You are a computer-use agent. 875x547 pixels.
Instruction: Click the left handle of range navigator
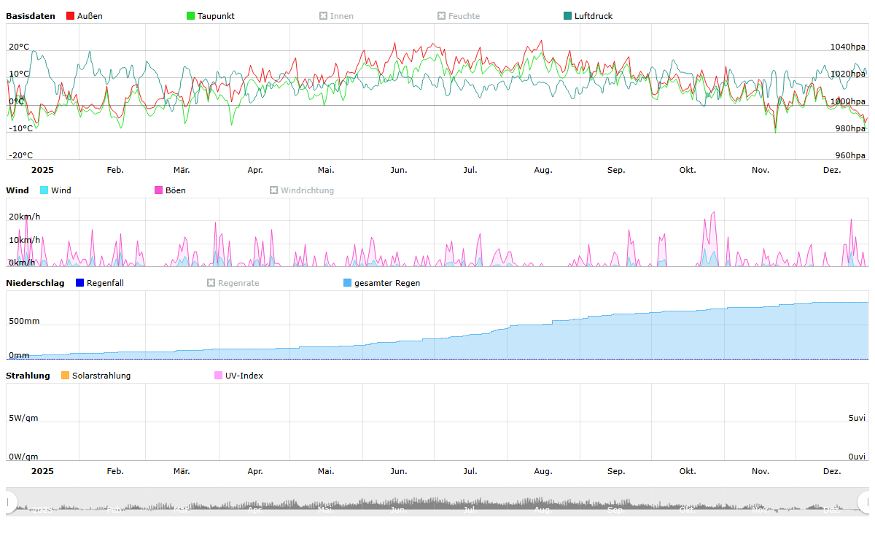click(10, 502)
